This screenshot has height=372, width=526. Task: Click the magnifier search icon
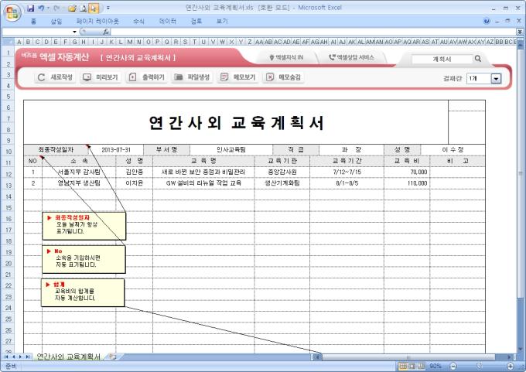tap(478, 59)
